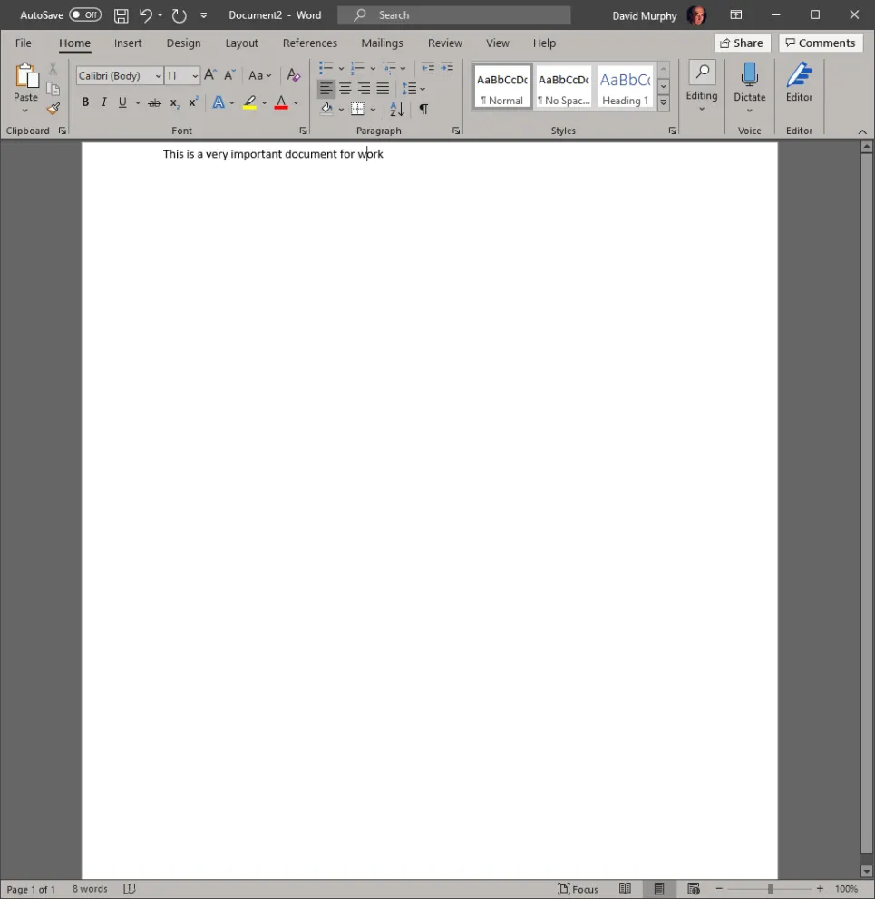Click David Murphy profile picture
Image resolution: width=875 pixels, height=899 pixels.
point(696,15)
